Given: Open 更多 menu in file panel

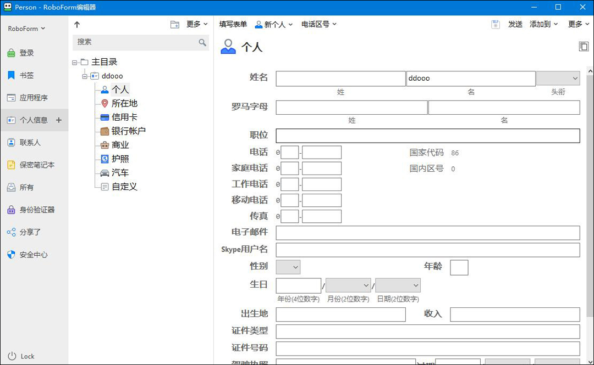Looking at the screenshot, I should tap(197, 24).
